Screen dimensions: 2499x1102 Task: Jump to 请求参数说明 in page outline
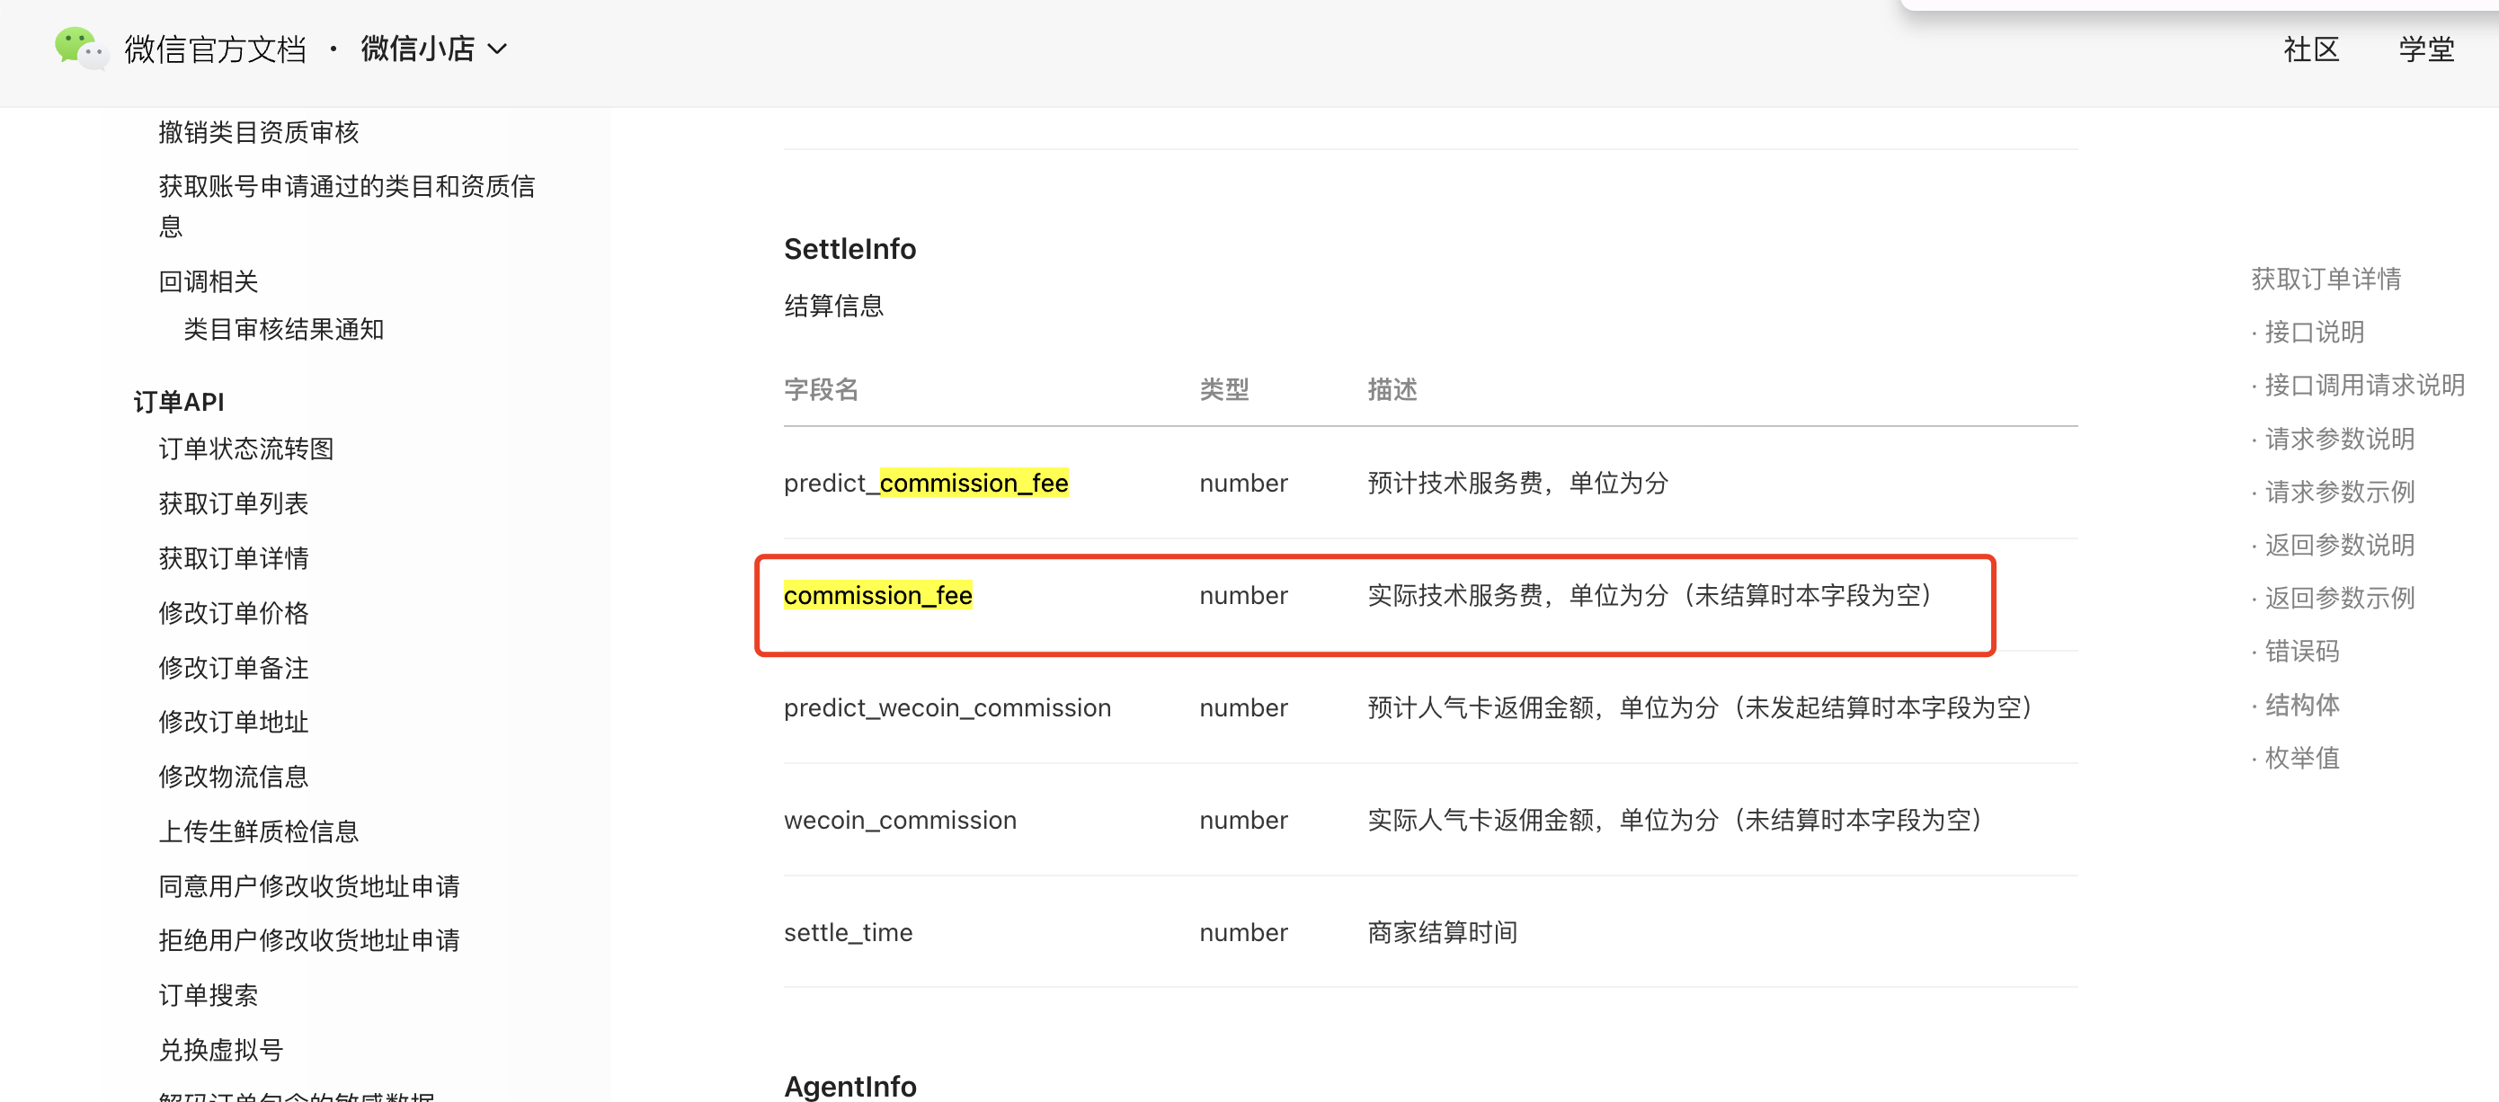2338,439
